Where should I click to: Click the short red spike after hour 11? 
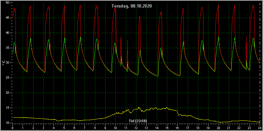[x=127, y=40]
